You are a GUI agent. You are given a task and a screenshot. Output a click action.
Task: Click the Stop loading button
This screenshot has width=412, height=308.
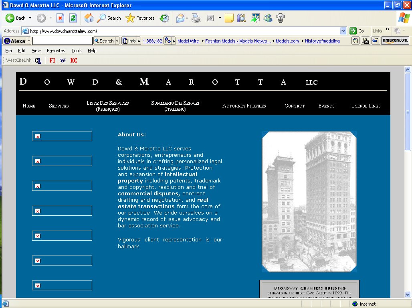[60, 18]
